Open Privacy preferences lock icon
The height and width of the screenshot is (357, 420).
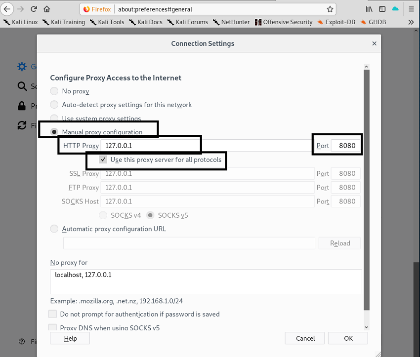pyautogui.click(x=22, y=106)
